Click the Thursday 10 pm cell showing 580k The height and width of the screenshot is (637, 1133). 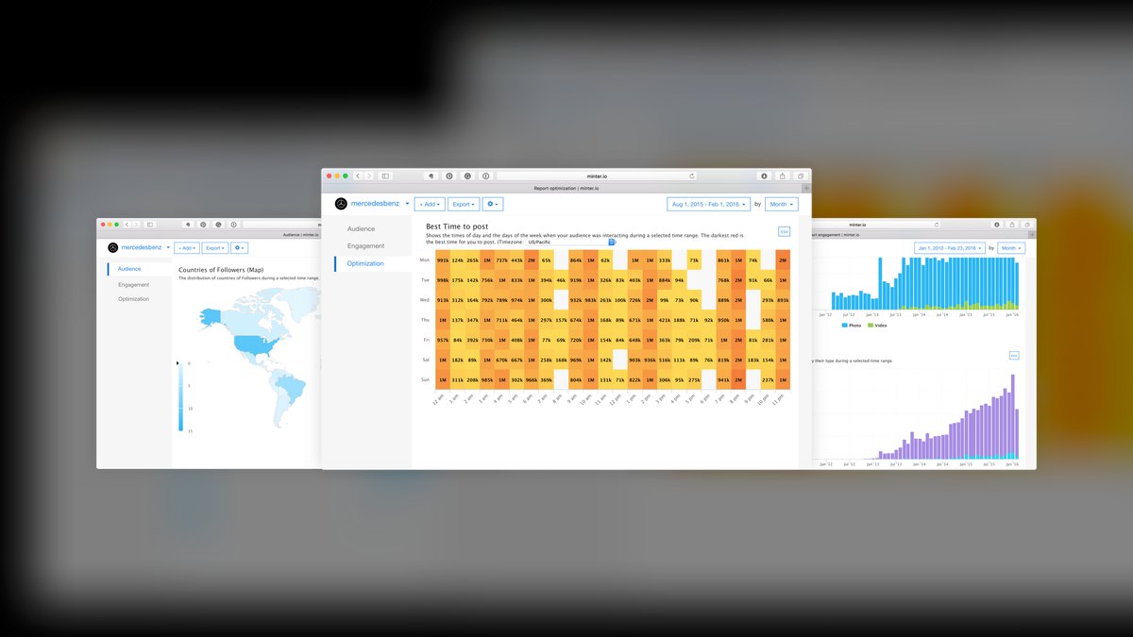[768, 320]
